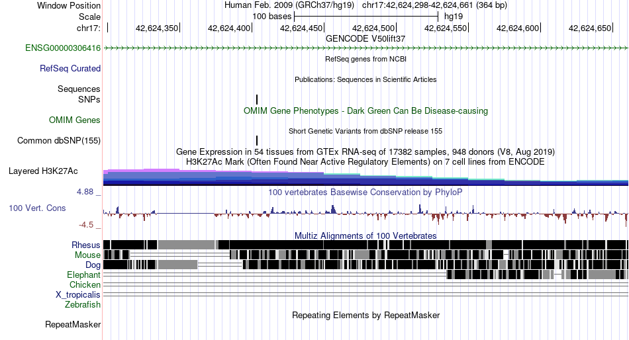Open the RefSeq Curated track label
This screenshot has height=340, width=629.
tap(70, 69)
